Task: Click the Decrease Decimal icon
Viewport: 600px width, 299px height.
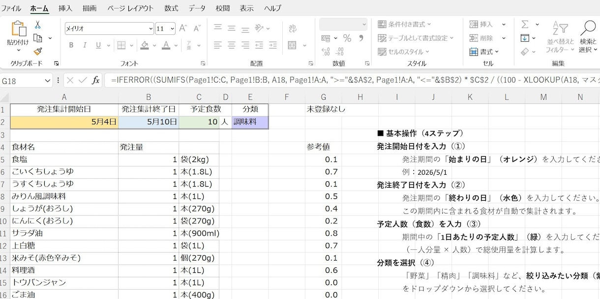Action: pos(340,52)
